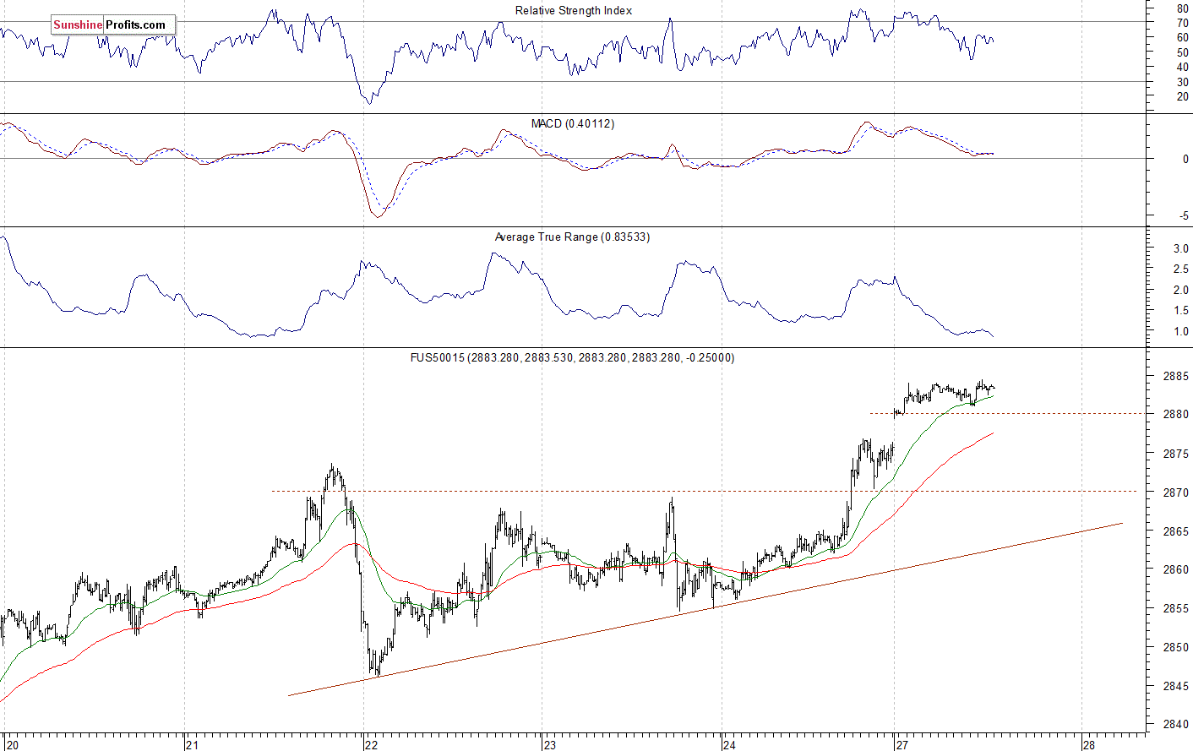This screenshot has height=751, width=1193.
Task: Click the 2885 price axis label
Action: (1175, 376)
